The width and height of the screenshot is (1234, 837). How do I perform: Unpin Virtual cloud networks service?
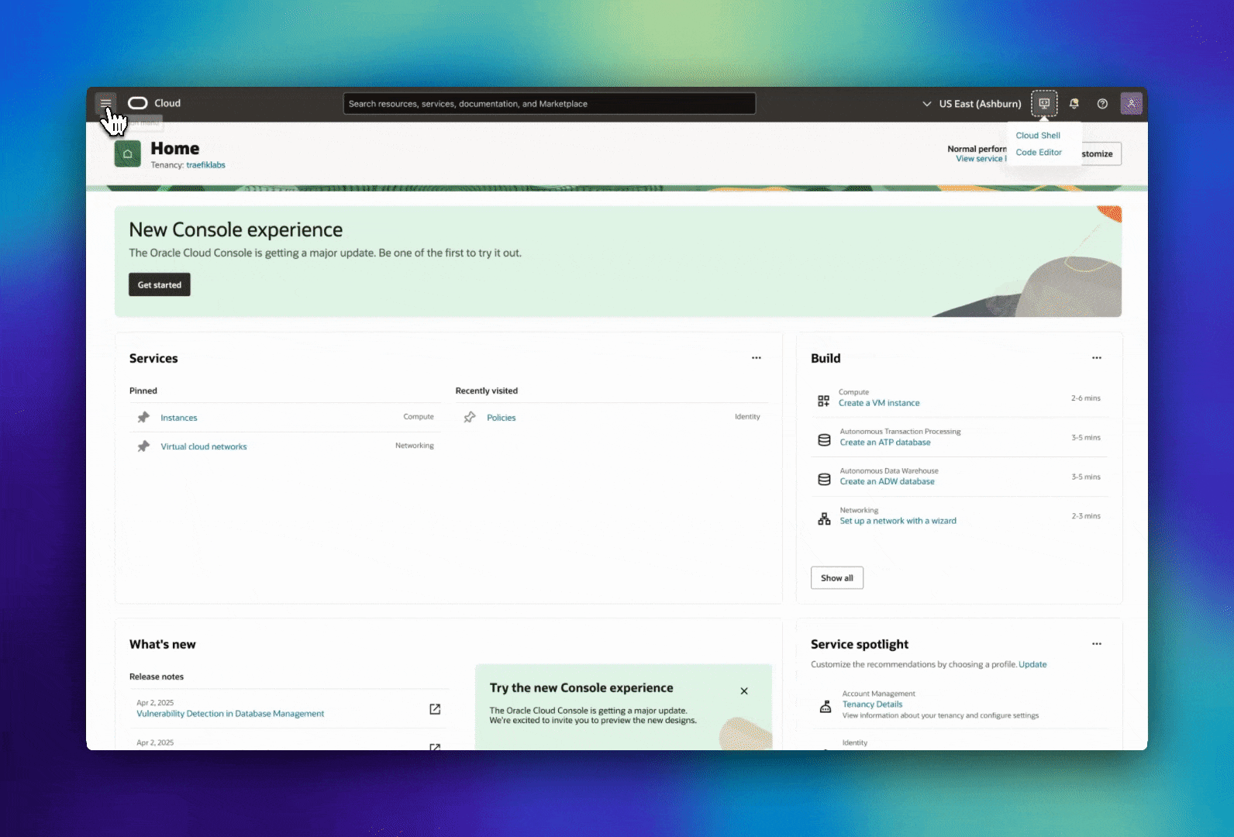tap(143, 446)
